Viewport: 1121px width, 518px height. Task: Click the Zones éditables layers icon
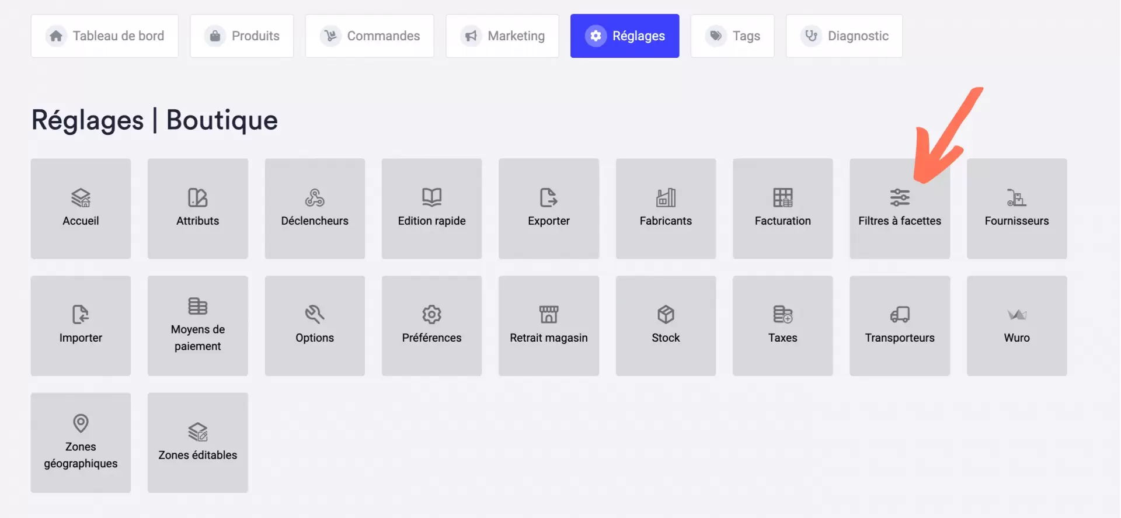198,432
